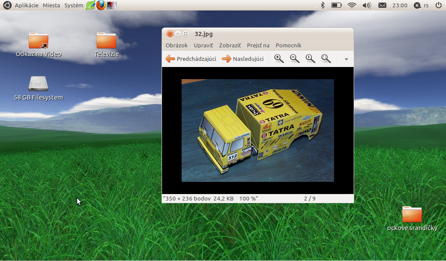Zoom in with the plus magnifier icon
This screenshot has height=261, width=446.
279,59
